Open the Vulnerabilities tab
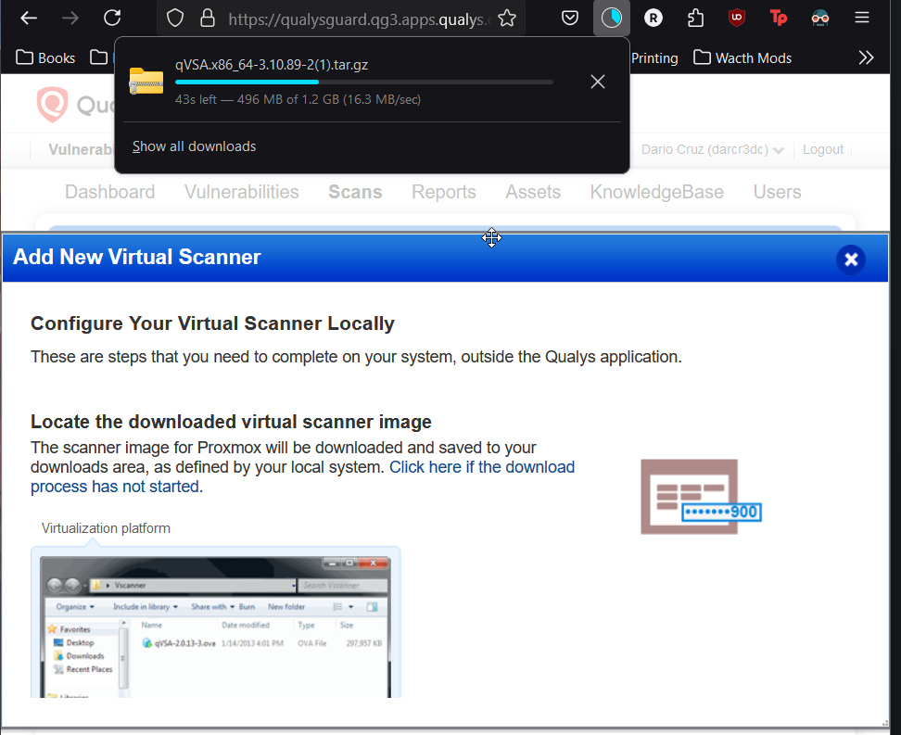Viewport: 901px width, 735px height. click(241, 192)
